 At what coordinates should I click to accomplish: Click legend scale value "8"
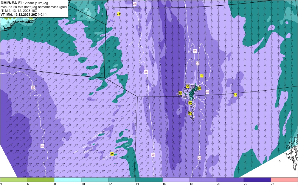point(55,184)
